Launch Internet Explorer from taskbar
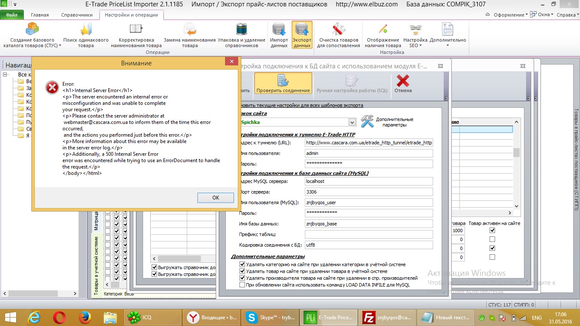The width and height of the screenshot is (580, 326). tap(35, 317)
